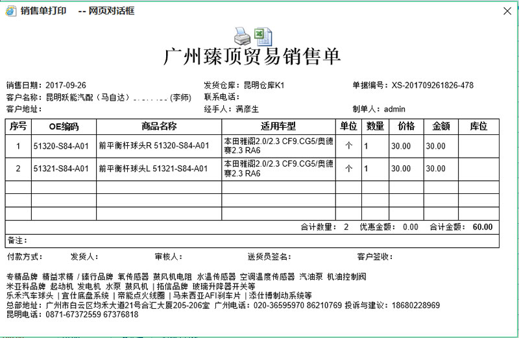This screenshot has width=519, height=338.
Task: Click the 商品名称 column header
Action: tap(159, 127)
